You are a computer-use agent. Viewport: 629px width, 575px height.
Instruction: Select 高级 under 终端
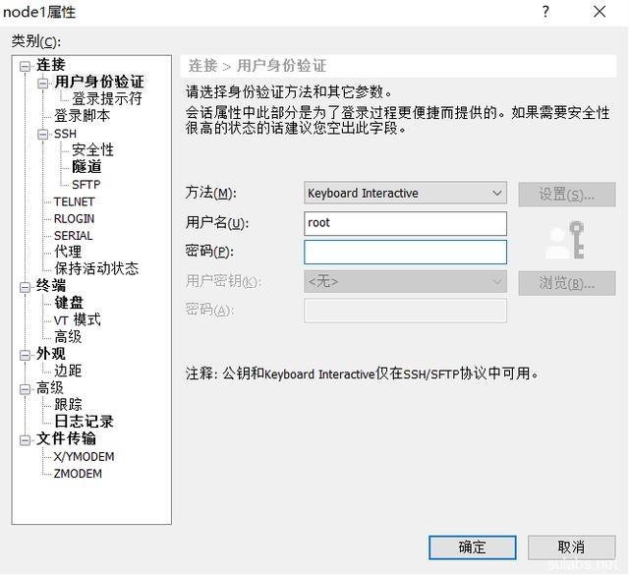click(x=68, y=337)
